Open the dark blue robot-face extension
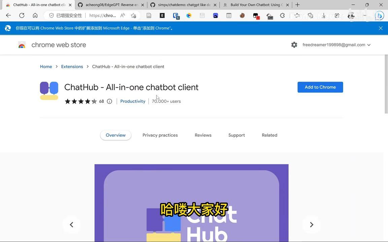Viewport: 388px width, 242px height. coord(216,15)
